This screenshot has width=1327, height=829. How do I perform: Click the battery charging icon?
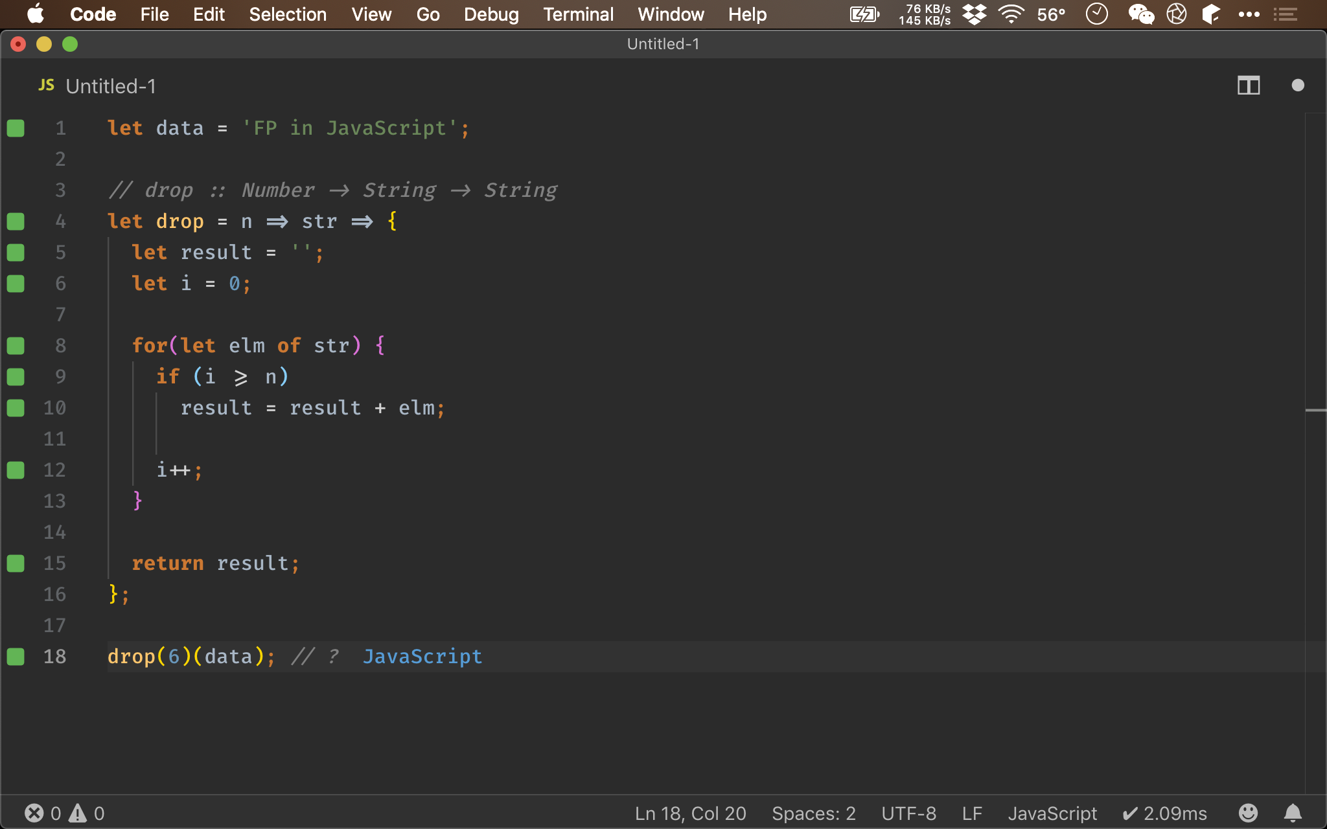(864, 14)
